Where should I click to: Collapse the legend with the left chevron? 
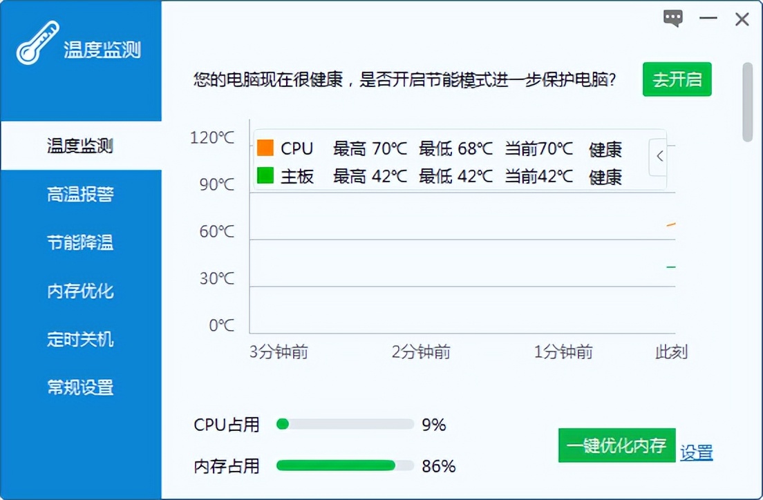(658, 157)
